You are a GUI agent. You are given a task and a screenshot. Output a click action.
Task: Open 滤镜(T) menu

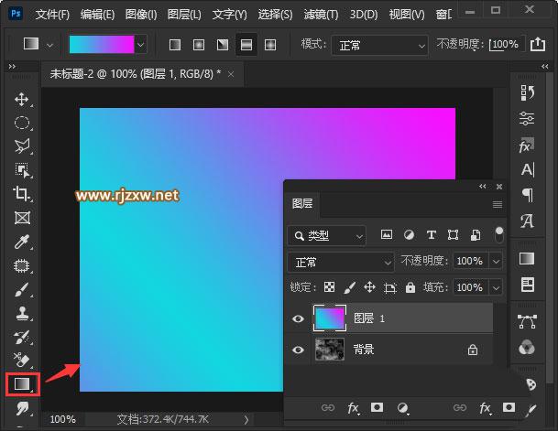(322, 15)
